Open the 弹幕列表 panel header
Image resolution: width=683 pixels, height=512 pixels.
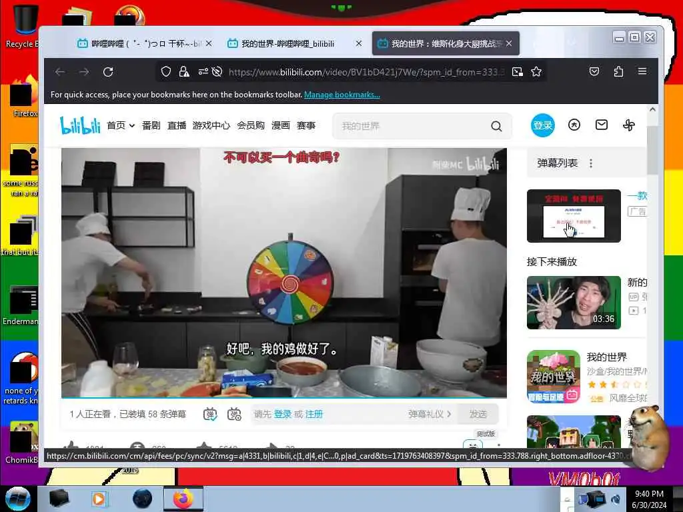(557, 163)
